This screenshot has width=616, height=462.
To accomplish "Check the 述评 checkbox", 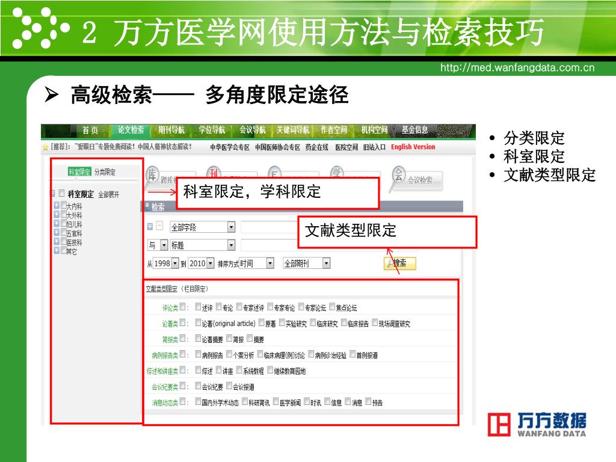I will tap(198, 306).
